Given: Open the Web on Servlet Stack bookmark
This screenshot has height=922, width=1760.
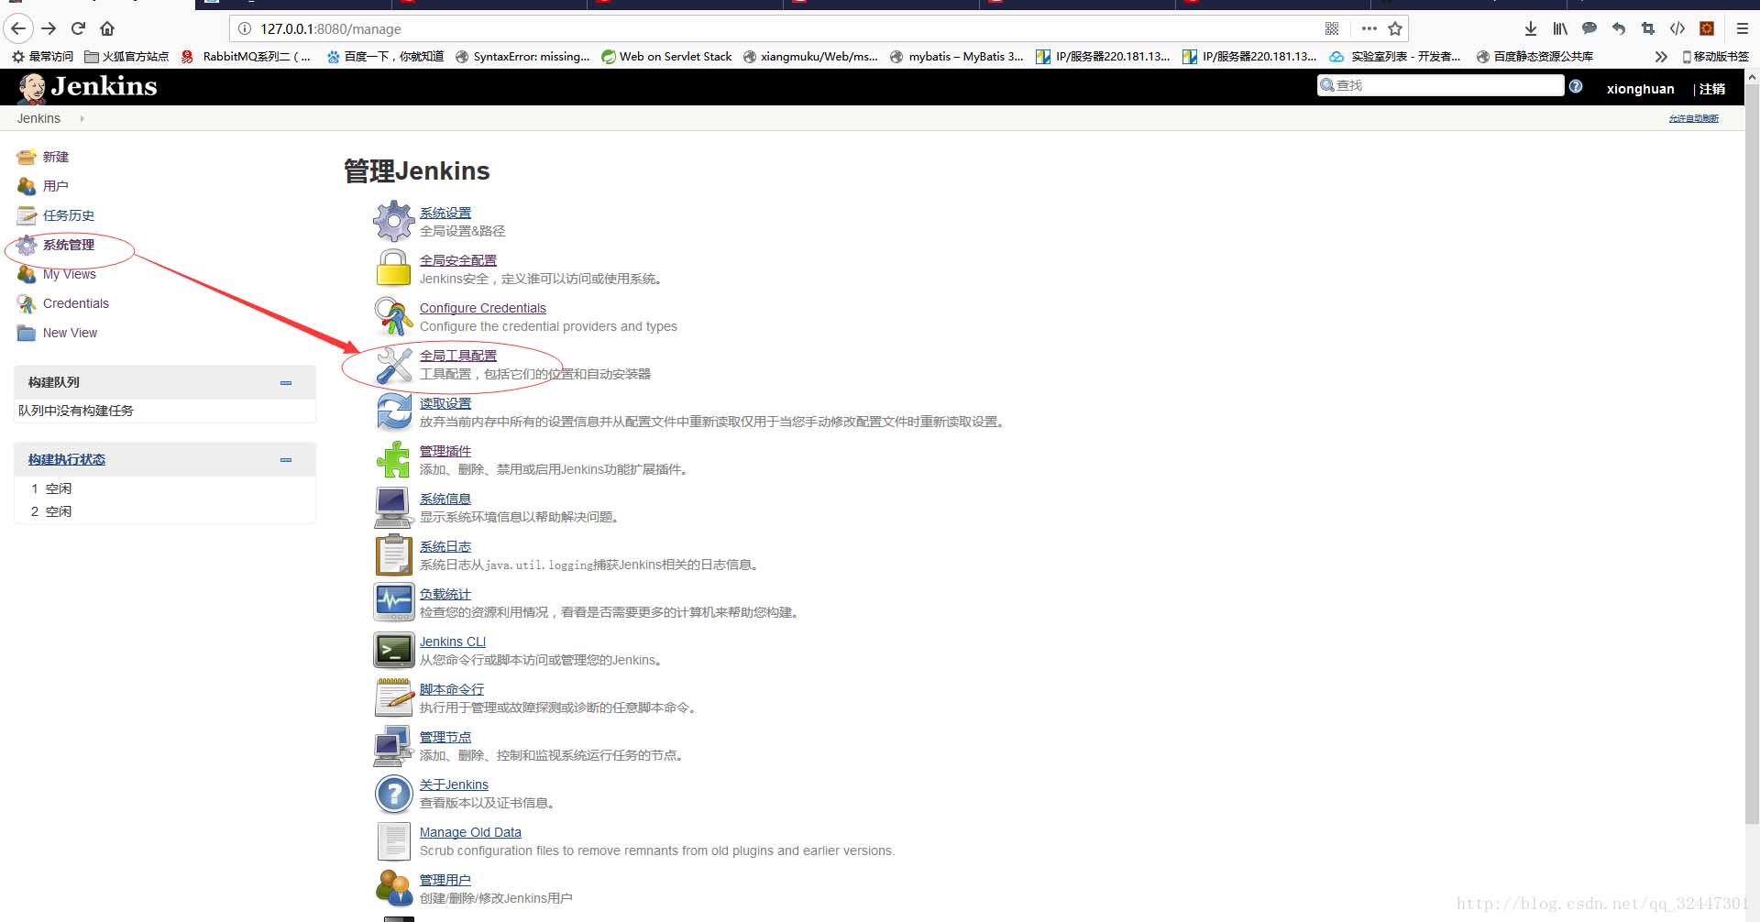Looking at the screenshot, I should click(x=666, y=57).
